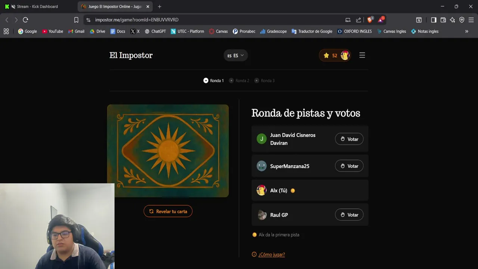This screenshot has width=478, height=269.
Task: Open the ¿Cómo jugar? link
Action: (x=271, y=254)
